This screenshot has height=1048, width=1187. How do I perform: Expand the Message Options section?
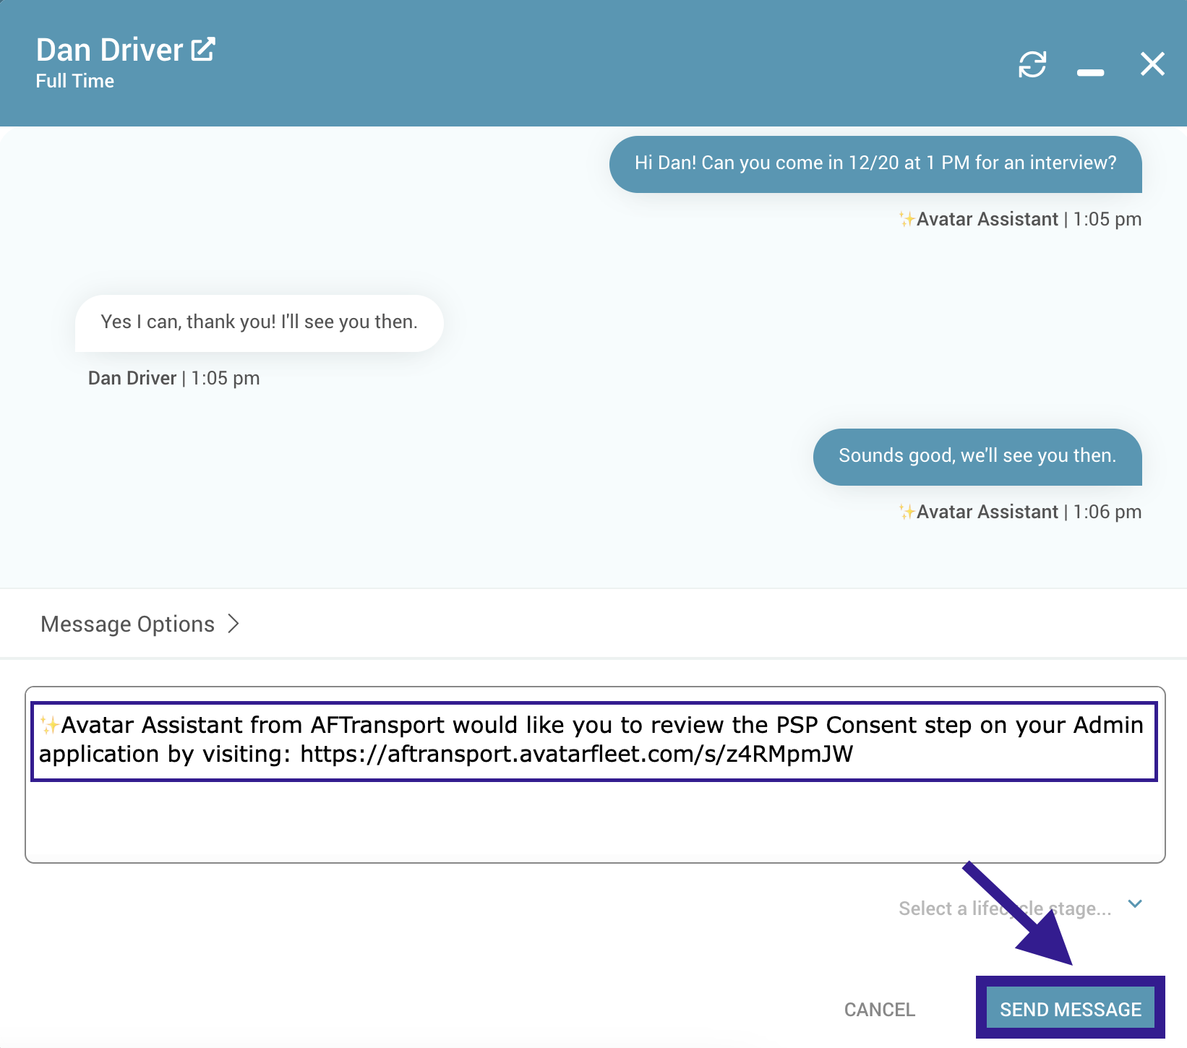pos(128,624)
